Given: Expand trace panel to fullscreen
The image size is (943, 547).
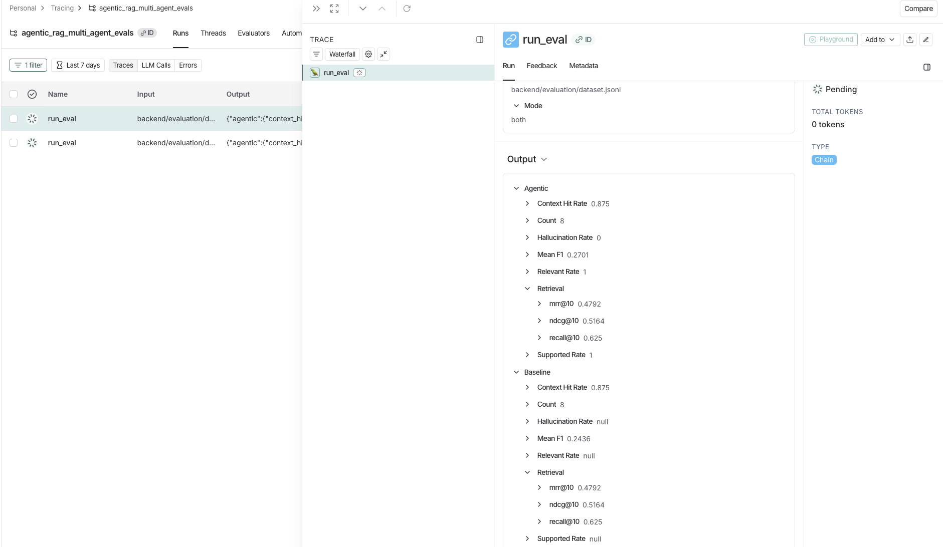Looking at the screenshot, I should pos(334,9).
